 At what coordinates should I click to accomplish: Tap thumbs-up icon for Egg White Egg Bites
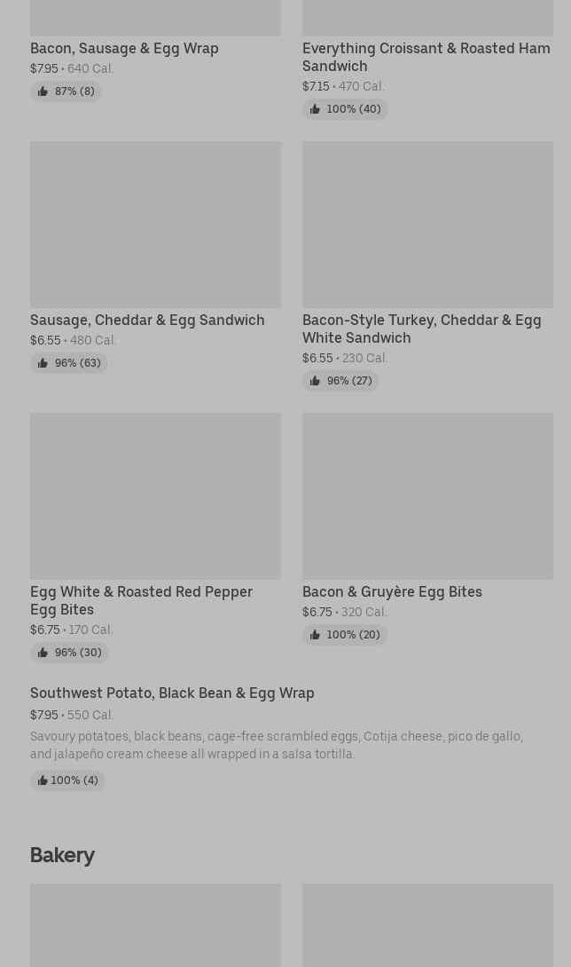point(43,653)
